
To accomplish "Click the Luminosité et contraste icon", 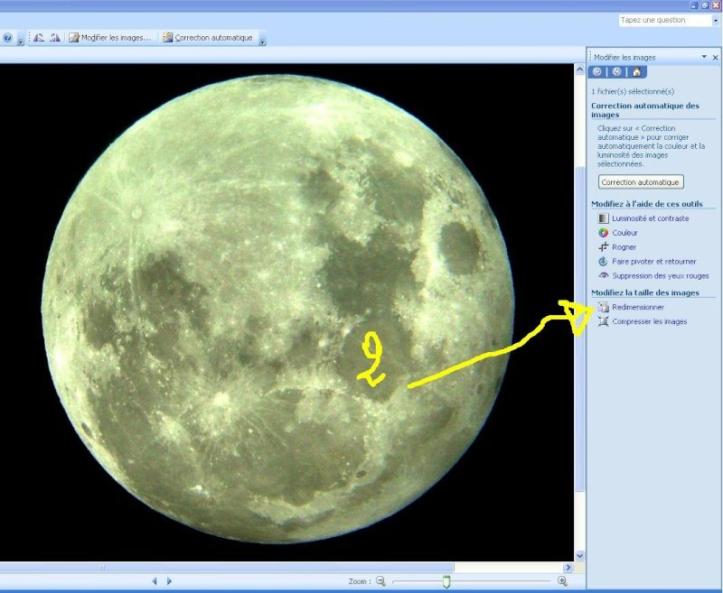I will pyautogui.click(x=603, y=218).
